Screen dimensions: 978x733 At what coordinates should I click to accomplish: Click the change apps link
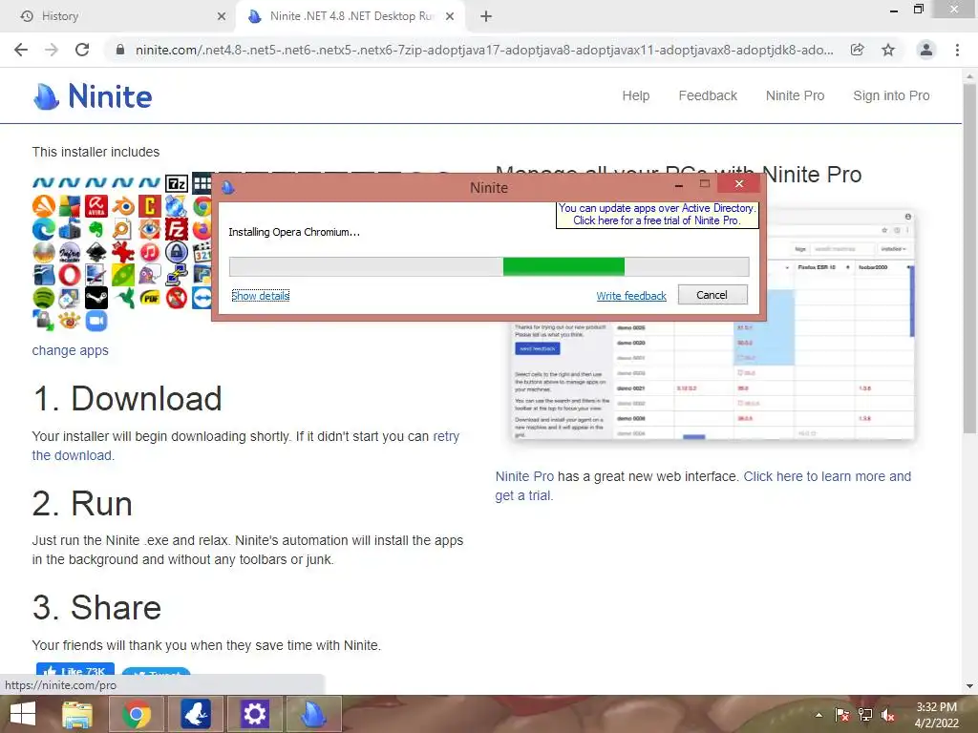click(x=71, y=350)
